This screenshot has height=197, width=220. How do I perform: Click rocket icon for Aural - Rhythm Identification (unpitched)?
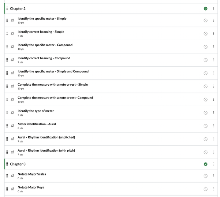tap(12, 139)
